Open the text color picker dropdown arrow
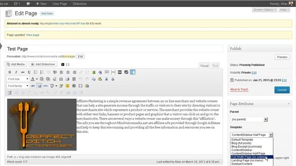The image size is (296, 166). [x=37, y=79]
